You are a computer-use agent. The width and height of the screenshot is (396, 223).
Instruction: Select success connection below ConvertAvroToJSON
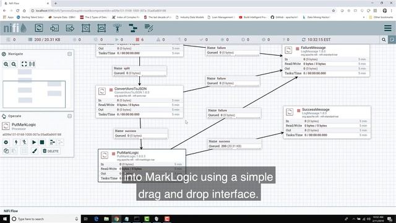(x=140, y=133)
